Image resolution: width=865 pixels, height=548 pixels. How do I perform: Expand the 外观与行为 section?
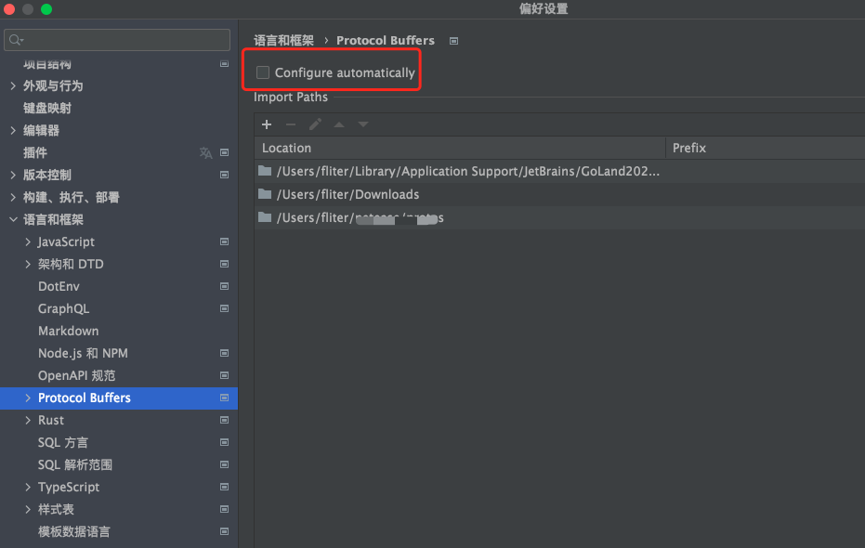[13, 86]
